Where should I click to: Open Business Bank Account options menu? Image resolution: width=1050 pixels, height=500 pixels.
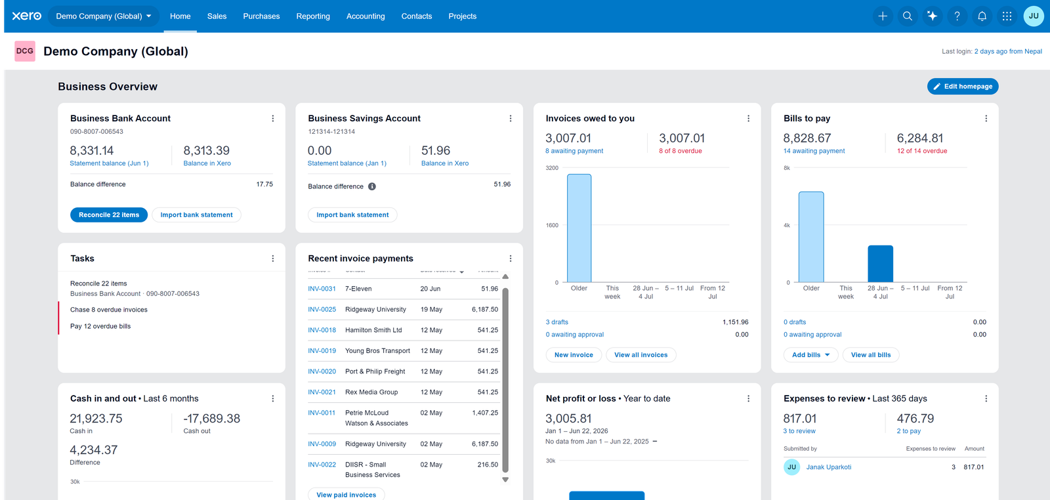273,119
